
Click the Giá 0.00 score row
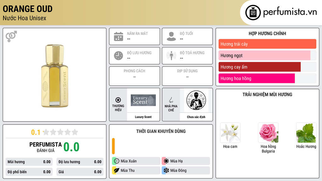(x=80, y=172)
